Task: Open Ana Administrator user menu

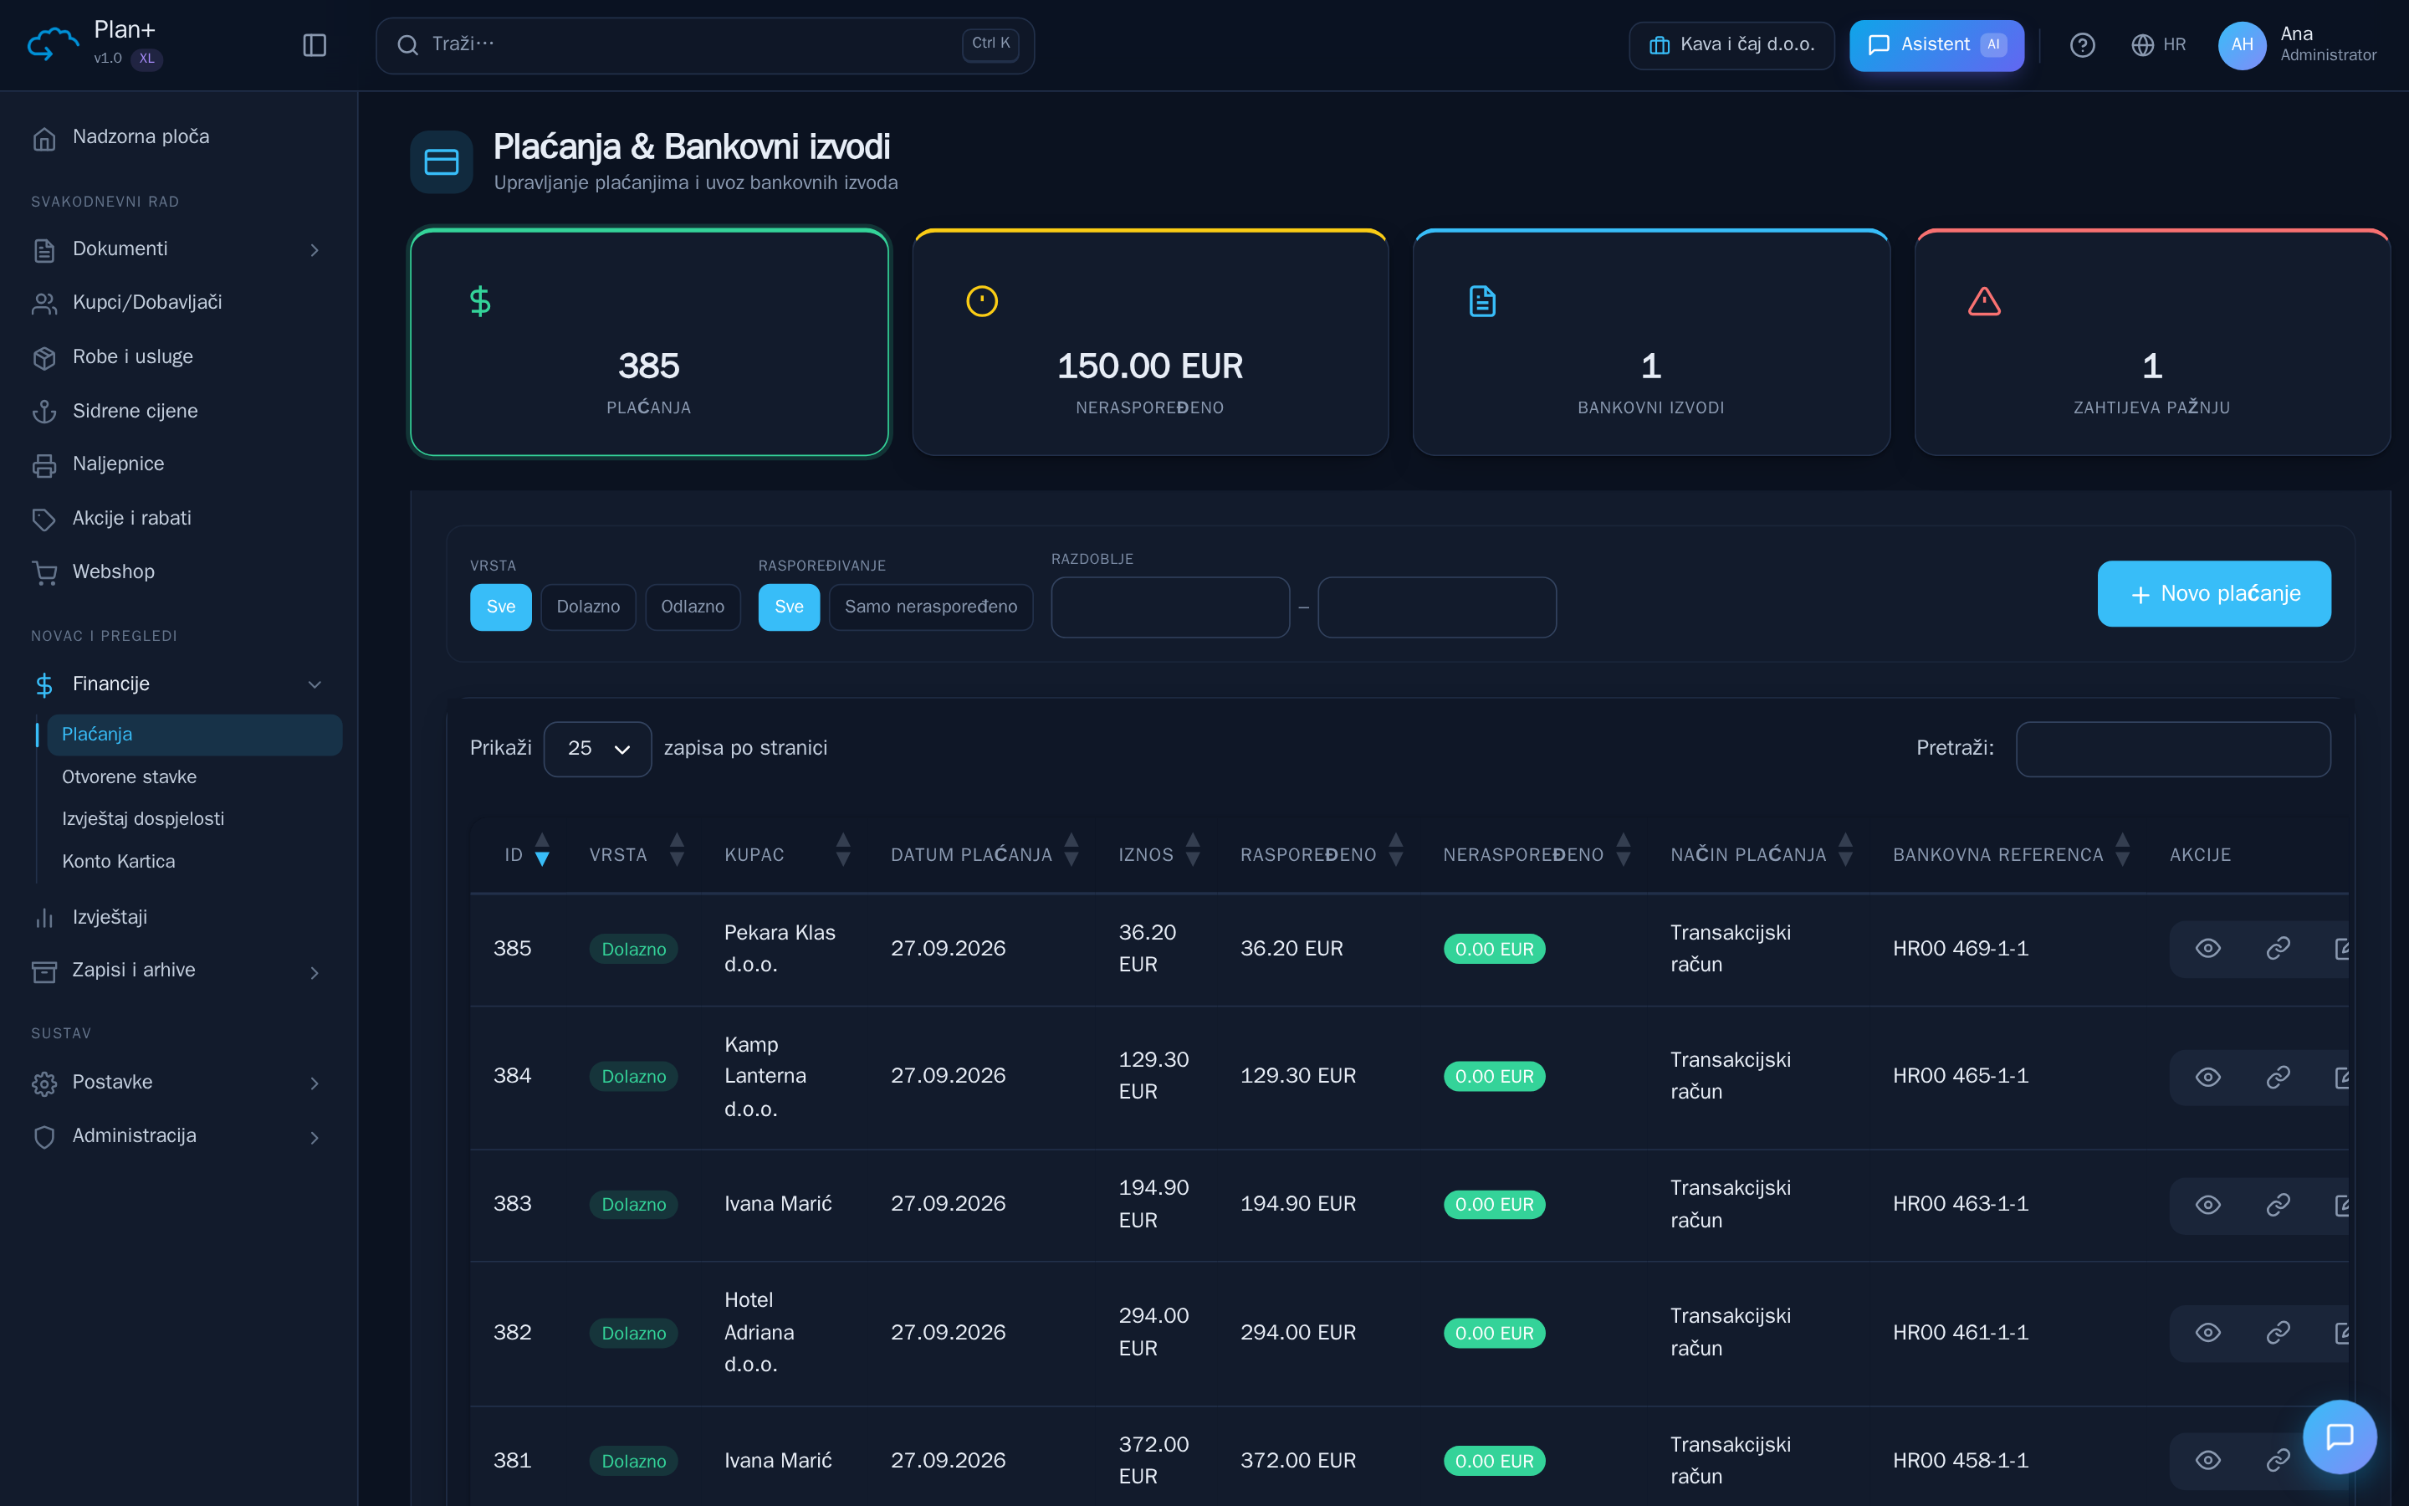Action: [x=2299, y=45]
